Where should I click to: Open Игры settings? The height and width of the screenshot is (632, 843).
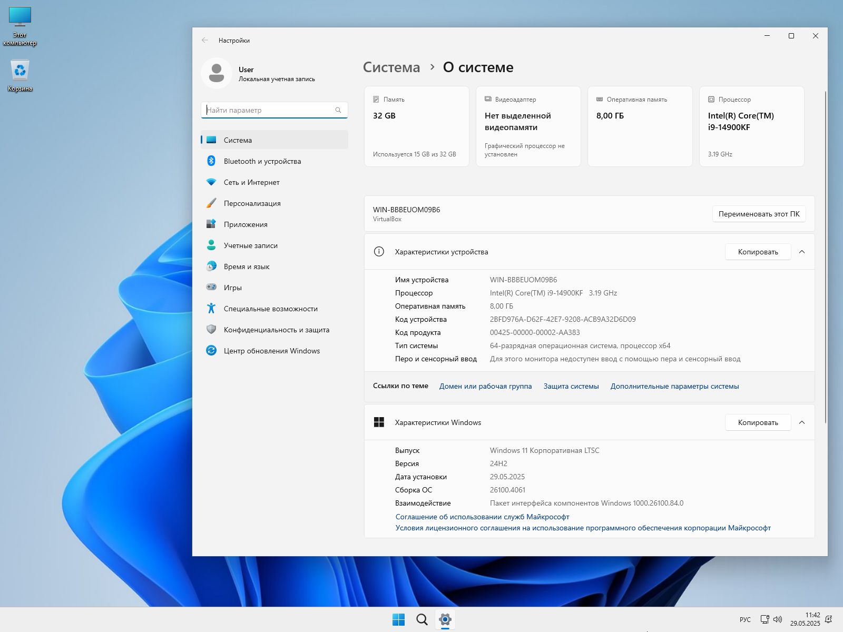275,288
